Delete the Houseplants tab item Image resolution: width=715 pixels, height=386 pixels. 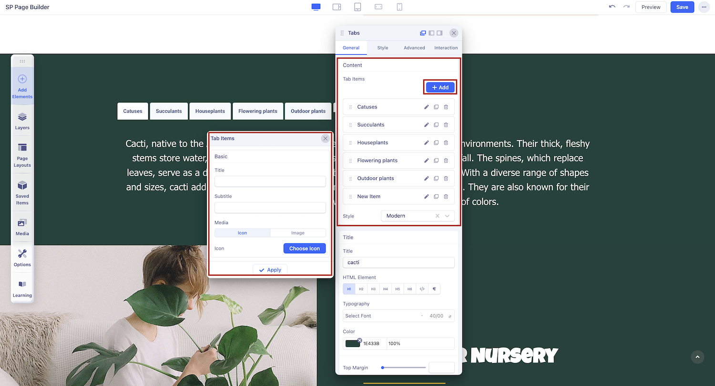[446, 143]
